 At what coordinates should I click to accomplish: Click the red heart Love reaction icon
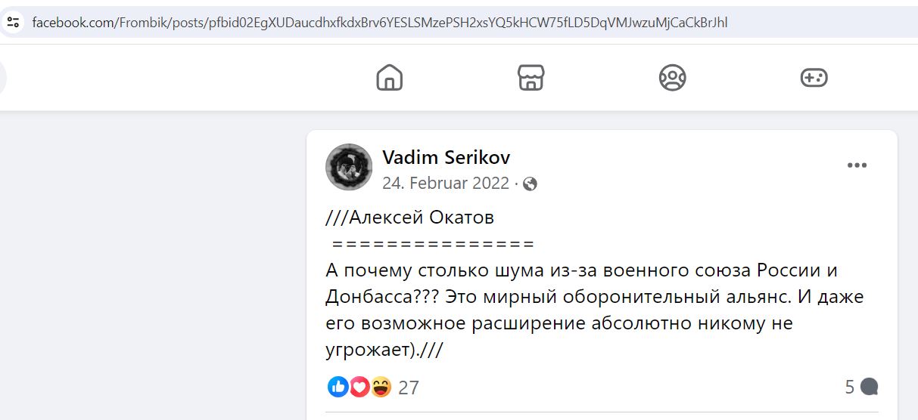click(x=359, y=387)
